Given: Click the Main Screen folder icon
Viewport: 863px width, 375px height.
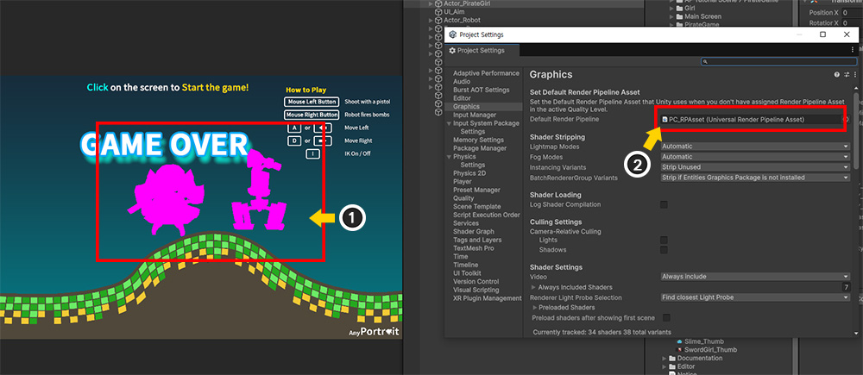Looking at the screenshot, I should click(679, 16).
